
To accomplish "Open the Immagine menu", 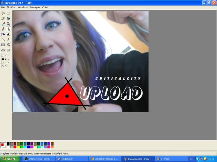I will (x=35, y=7).
